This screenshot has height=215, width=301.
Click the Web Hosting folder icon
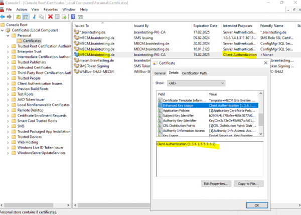[x=14, y=142]
